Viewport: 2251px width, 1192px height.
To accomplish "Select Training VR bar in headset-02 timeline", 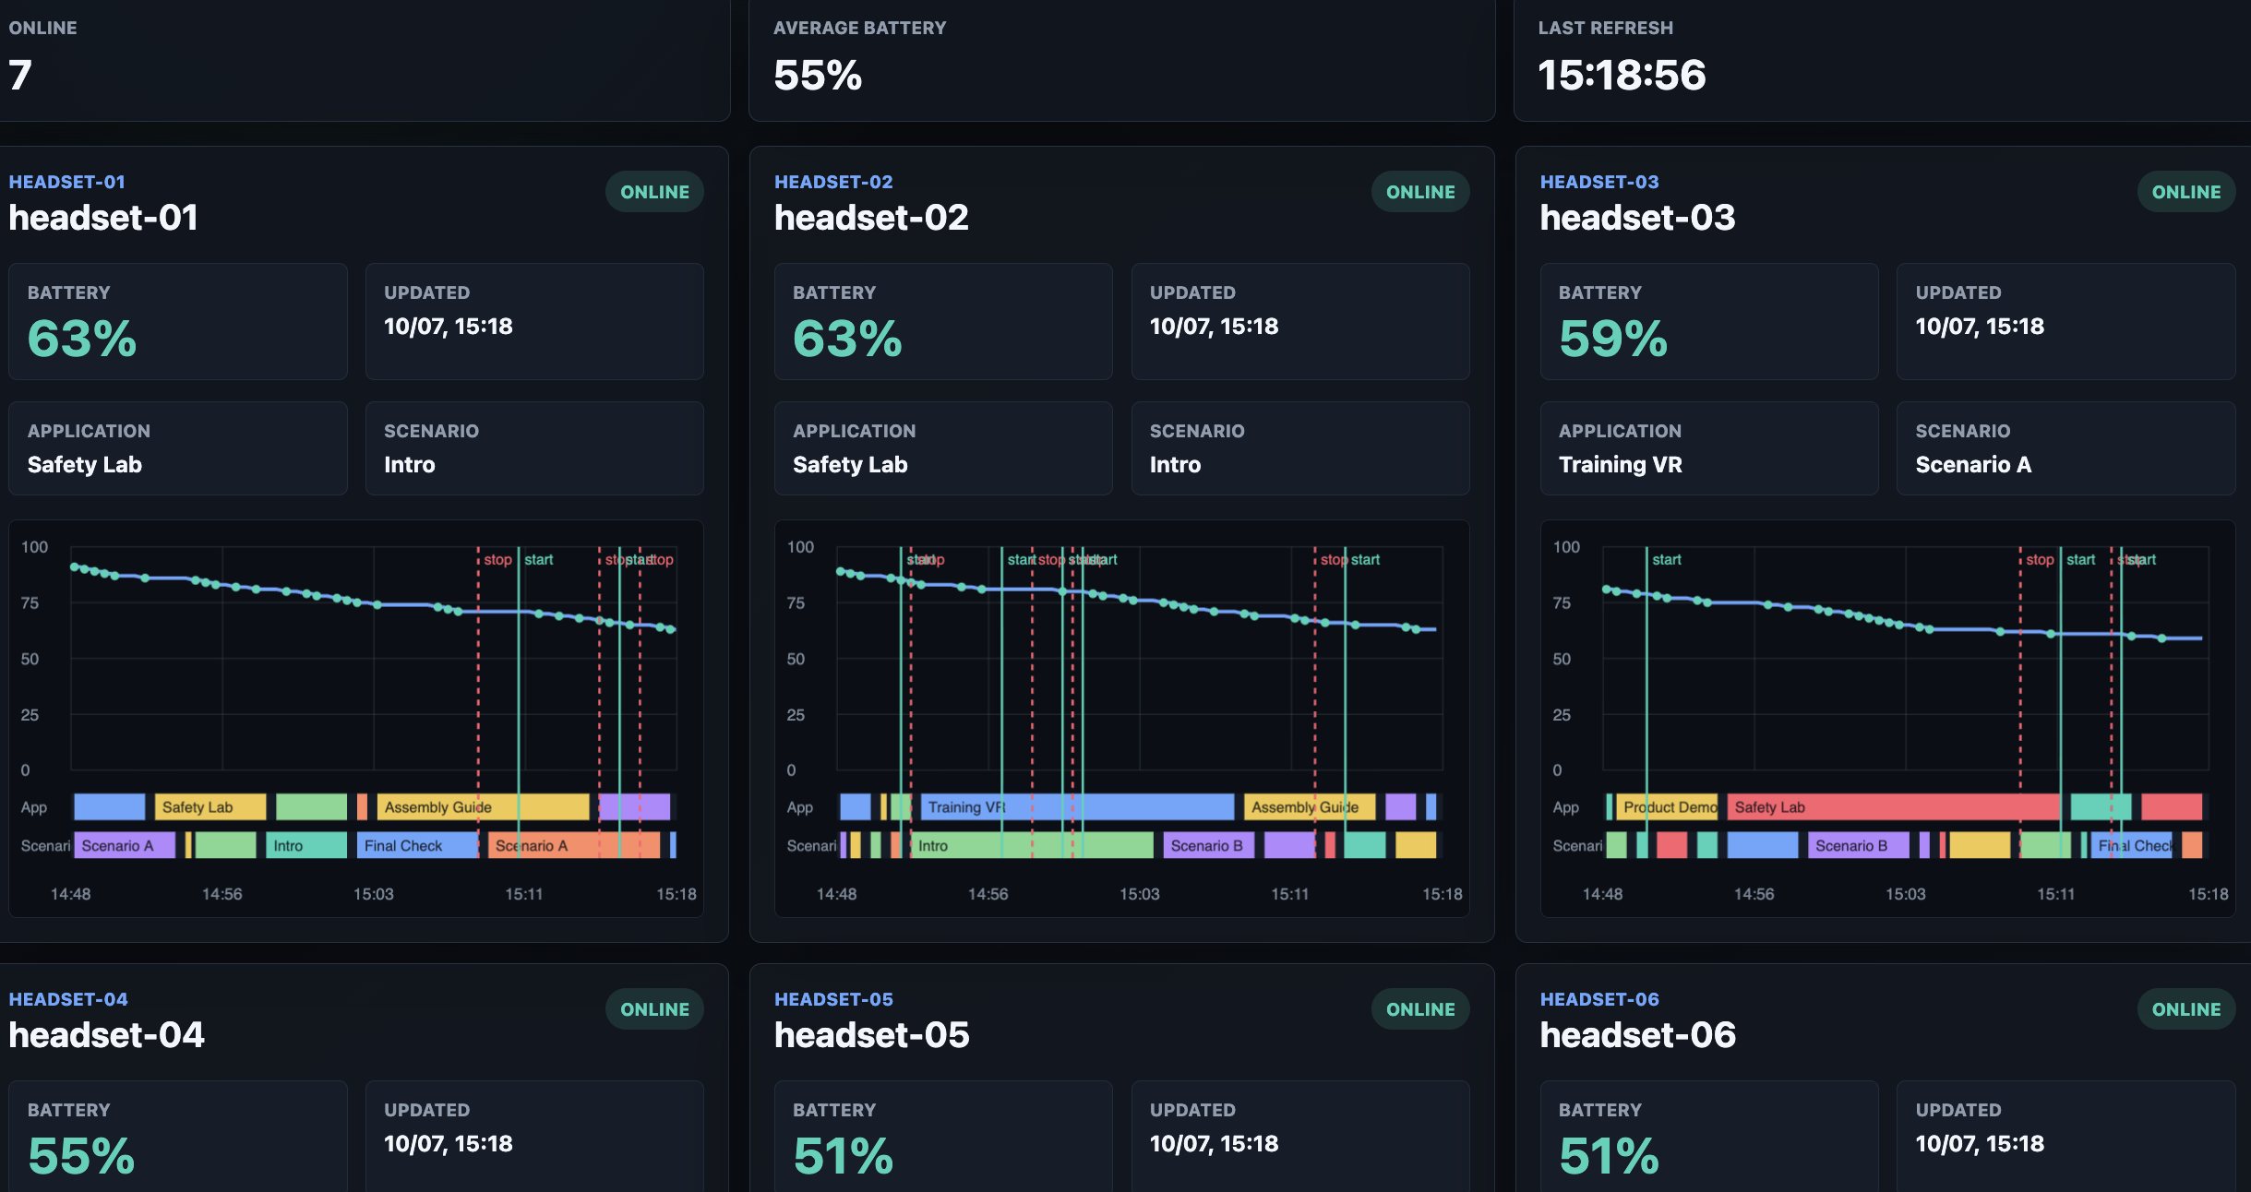I will tap(1077, 807).
